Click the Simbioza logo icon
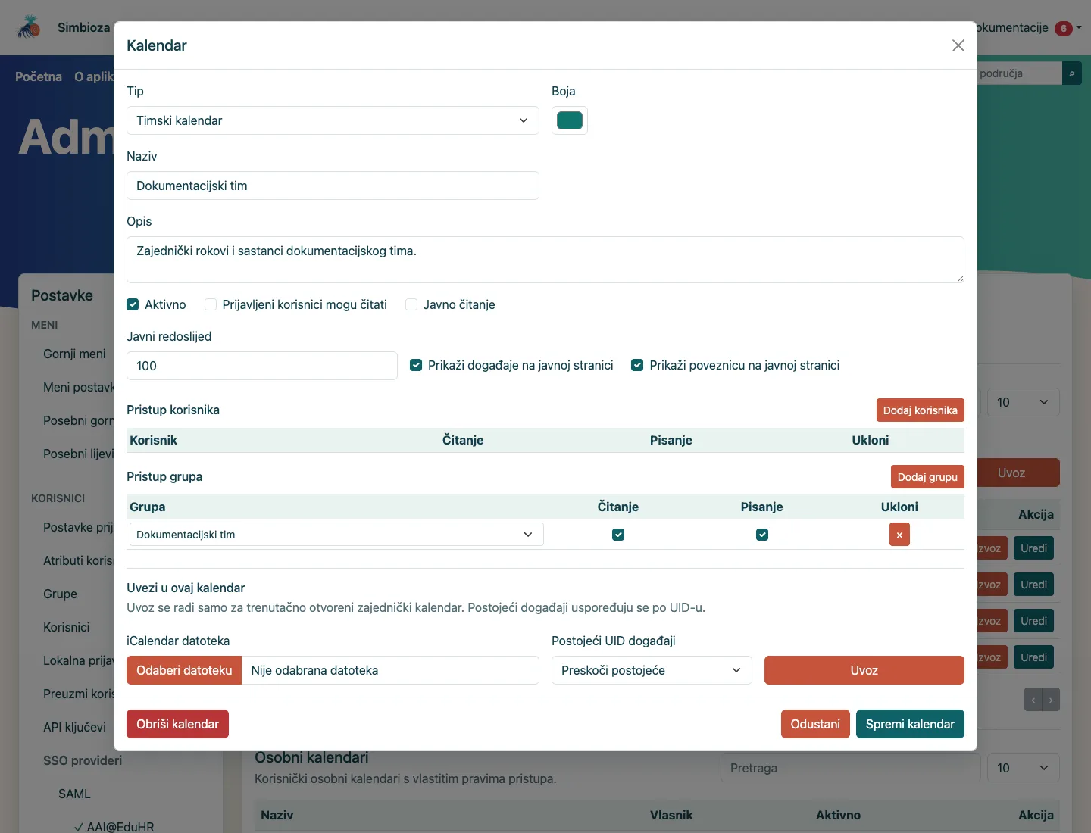The width and height of the screenshot is (1091, 833). (30, 27)
